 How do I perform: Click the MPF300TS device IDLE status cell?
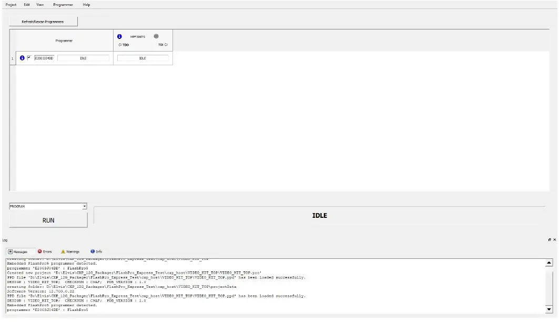143,58
